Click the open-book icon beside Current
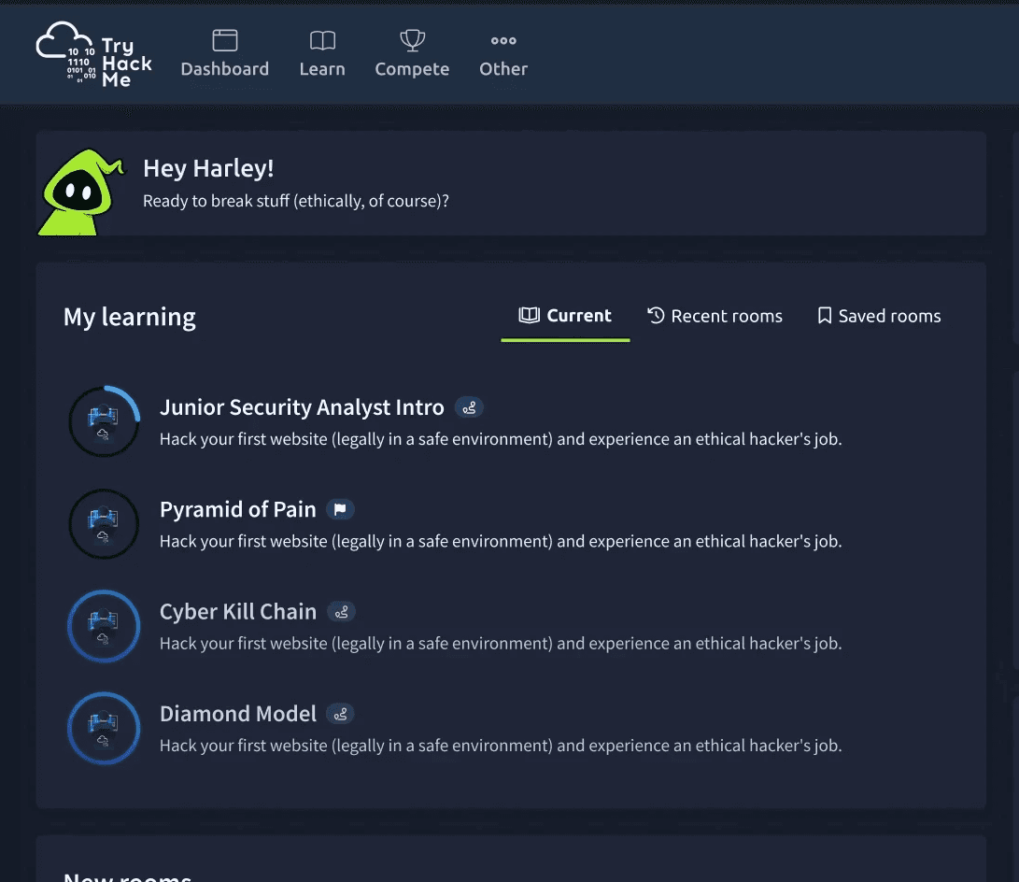This screenshot has width=1019, height=882. 529,315
